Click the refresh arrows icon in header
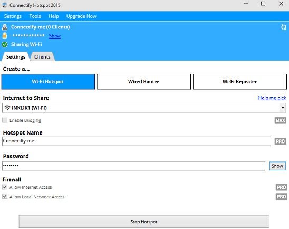 (x=284, y=27)
